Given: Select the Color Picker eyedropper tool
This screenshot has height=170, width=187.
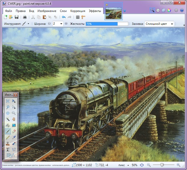Looking at the screenshot, I should 14,137.
